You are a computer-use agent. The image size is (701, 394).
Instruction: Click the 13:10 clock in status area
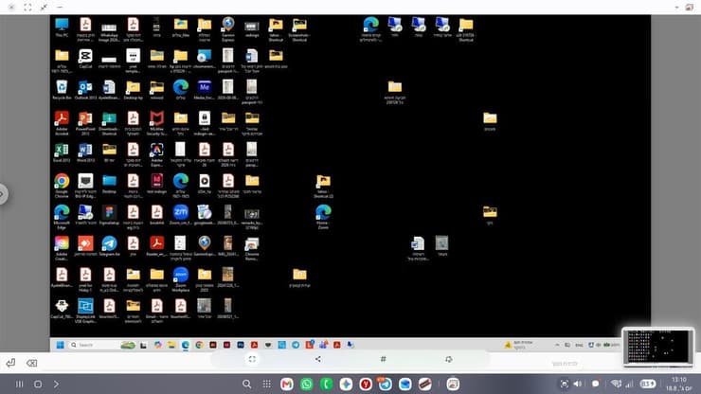pyautogui.click(x=678, y=380)
